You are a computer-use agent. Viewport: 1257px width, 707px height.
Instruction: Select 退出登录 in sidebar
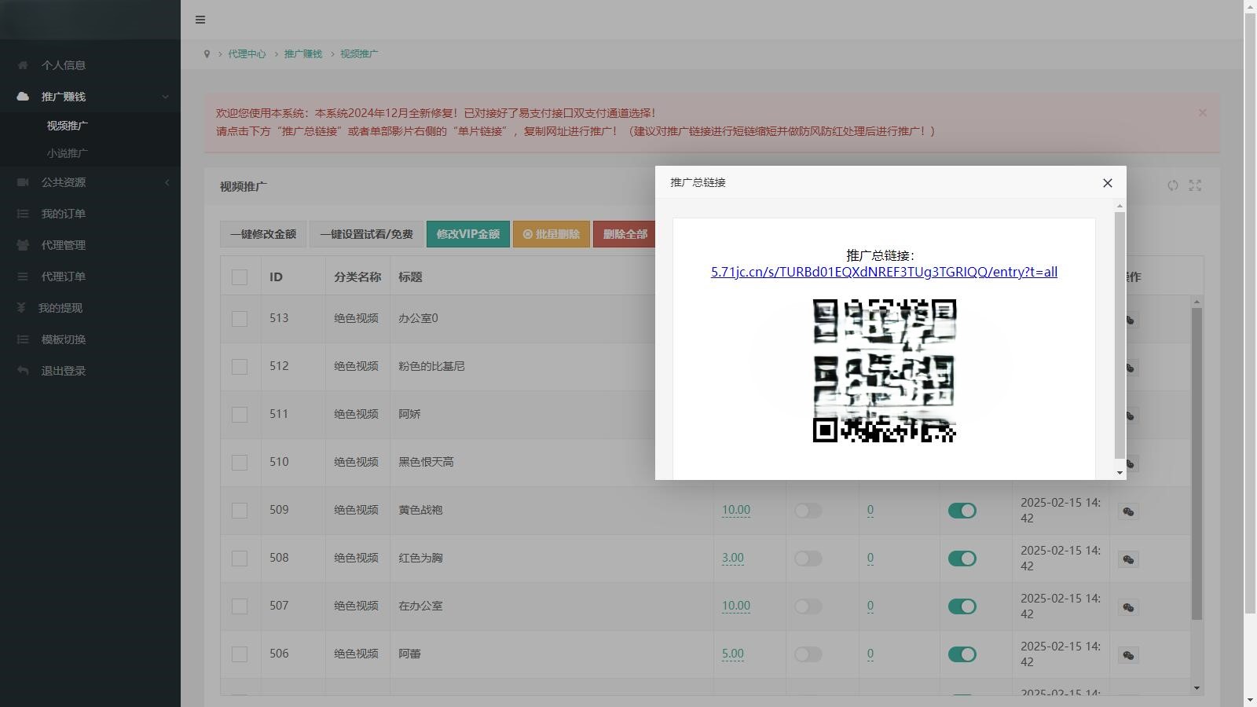tap(64, 371)
